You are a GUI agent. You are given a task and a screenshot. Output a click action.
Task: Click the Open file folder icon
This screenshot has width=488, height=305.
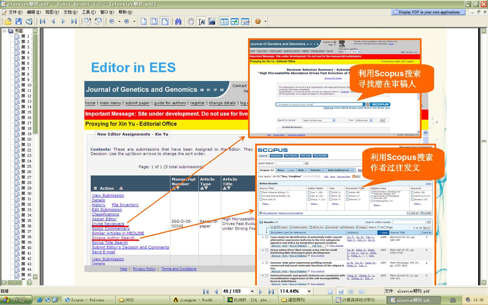(8, 21)
